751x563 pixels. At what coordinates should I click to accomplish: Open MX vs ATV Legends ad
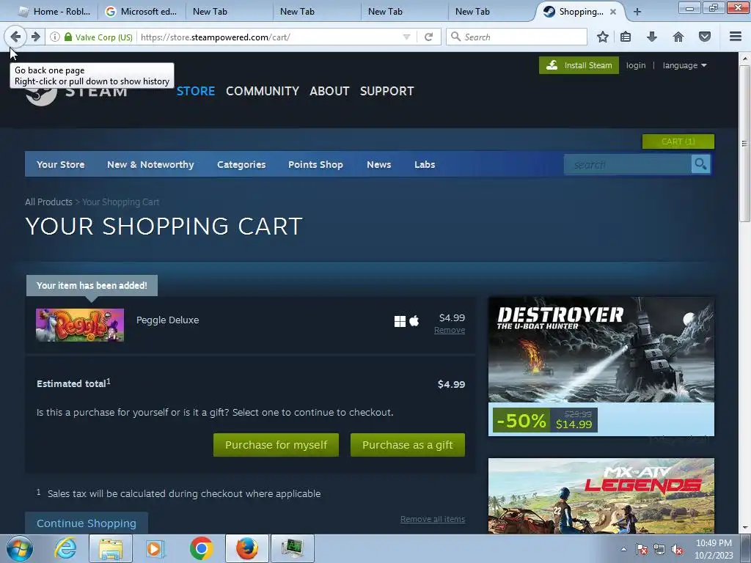(601, 496)
